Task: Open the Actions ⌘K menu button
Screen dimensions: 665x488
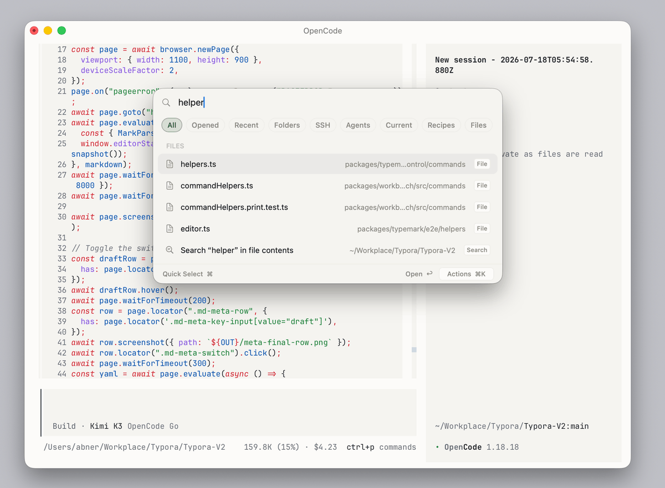Action: coord(466,274)
